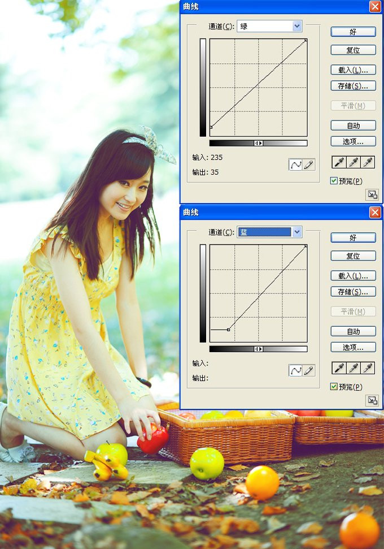Image resolution: width=384 pixels, height=549 pixels.
Task: Select black point eyedropper in green Curves dialog
Action: pyautogui.click(x=339, y=162)
